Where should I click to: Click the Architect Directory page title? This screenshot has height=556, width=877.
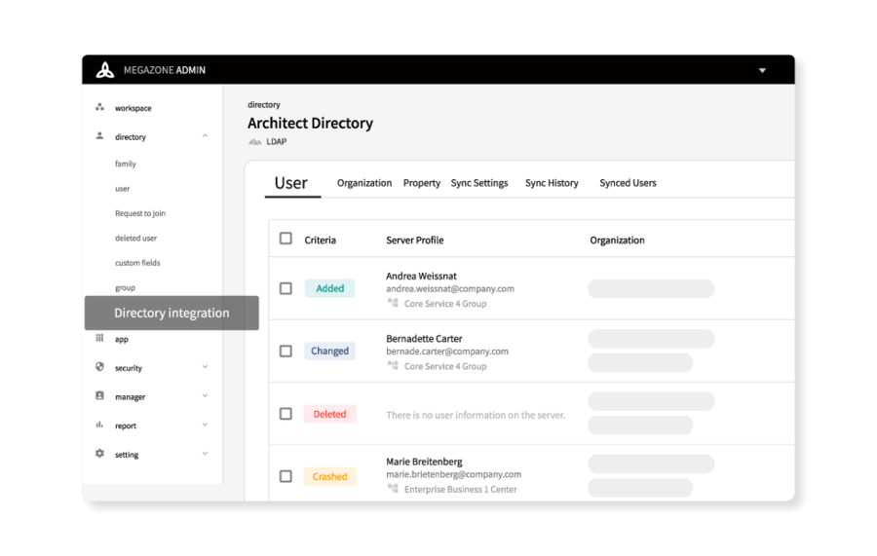coord(310,123)
